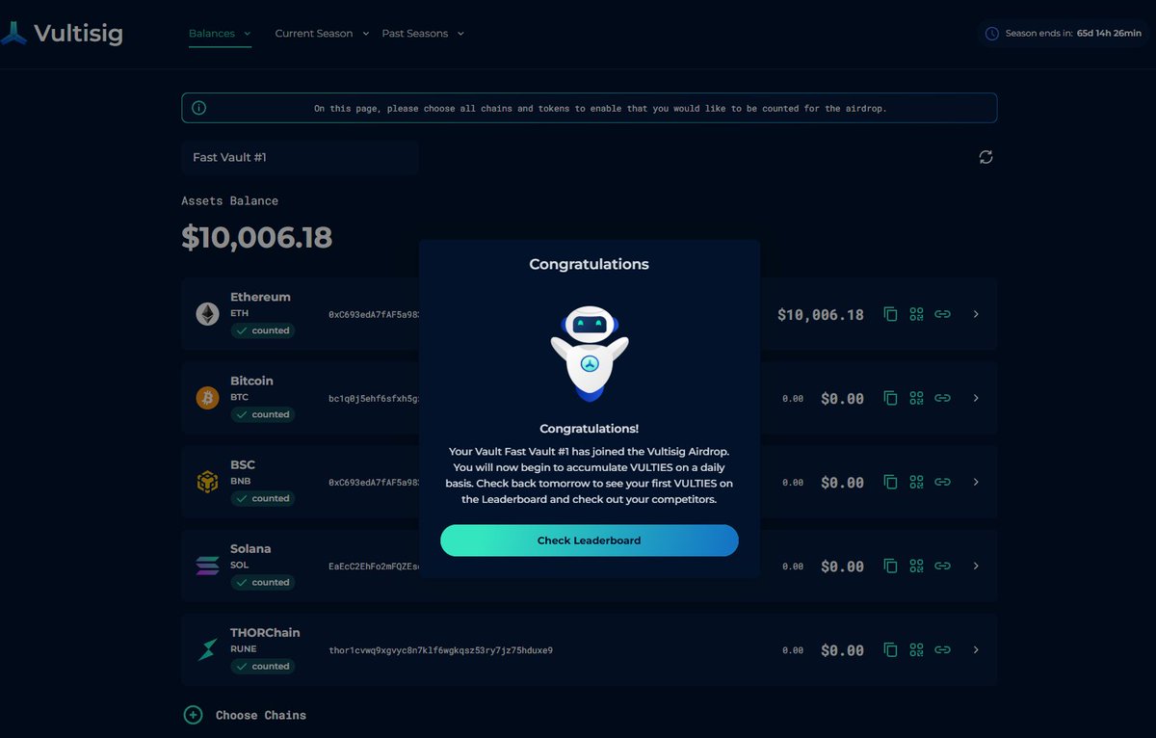Click the Vultisig logo
This screenshot has height=738, width=1156.
61,34
